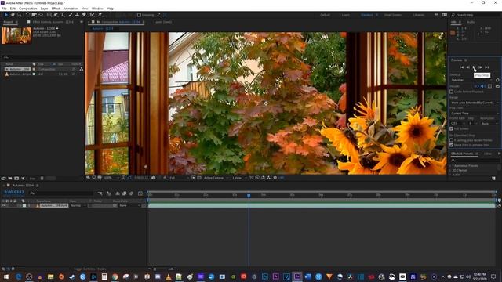
Task: Toggle video visibility of Autumn layer
Action: point(3,205)
